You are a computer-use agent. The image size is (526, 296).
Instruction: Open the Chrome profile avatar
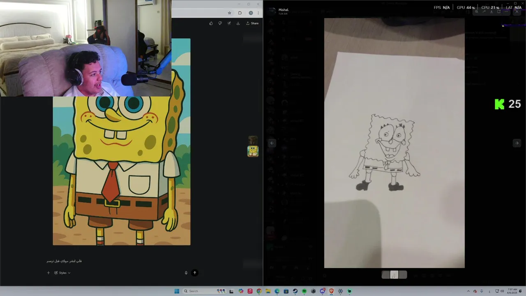point(251,13)
